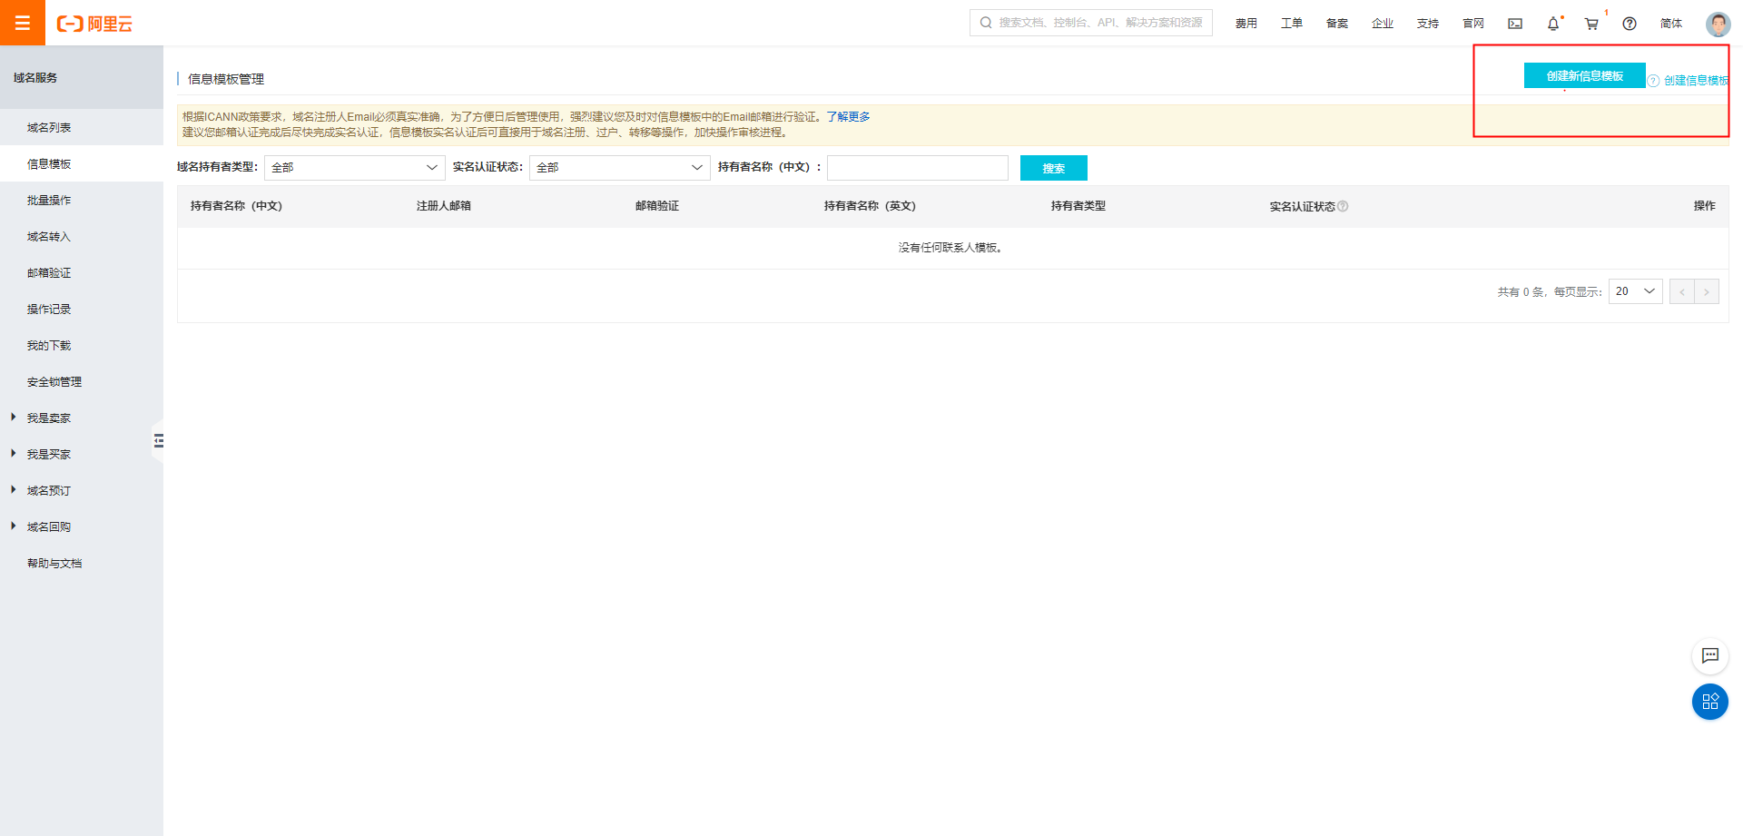
Task: Open the 域名持有者类型 dropdown
Action: coord(354,168)
